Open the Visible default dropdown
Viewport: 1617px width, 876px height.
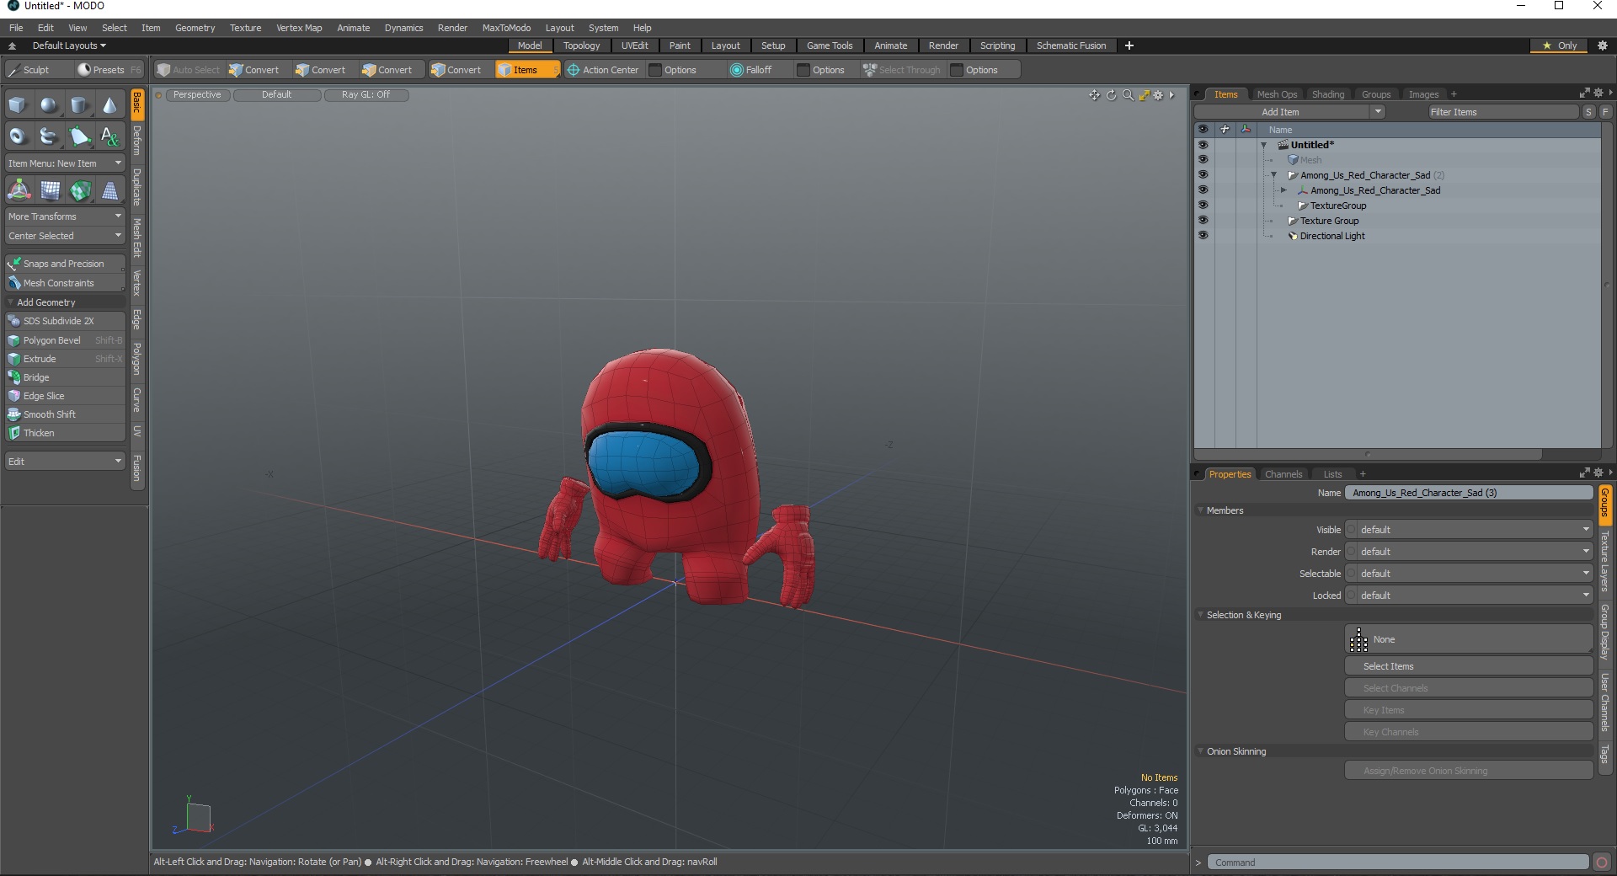coord(1470,530)
